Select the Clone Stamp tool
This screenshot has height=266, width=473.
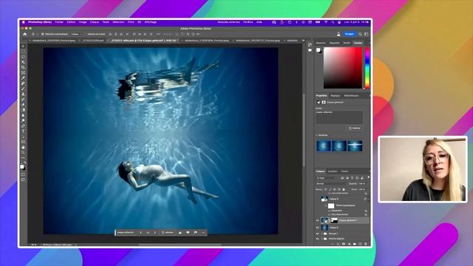coord(23,94)
